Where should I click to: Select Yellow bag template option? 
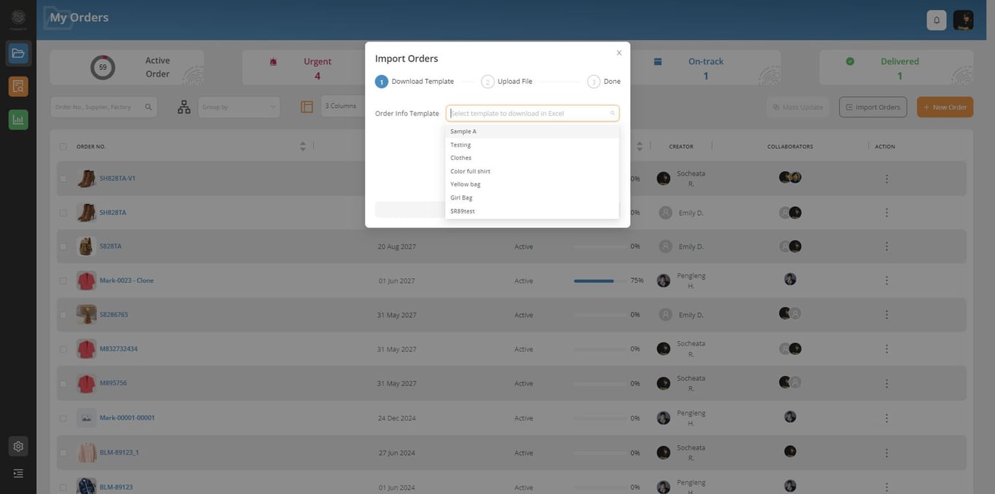tap(532, 184)
